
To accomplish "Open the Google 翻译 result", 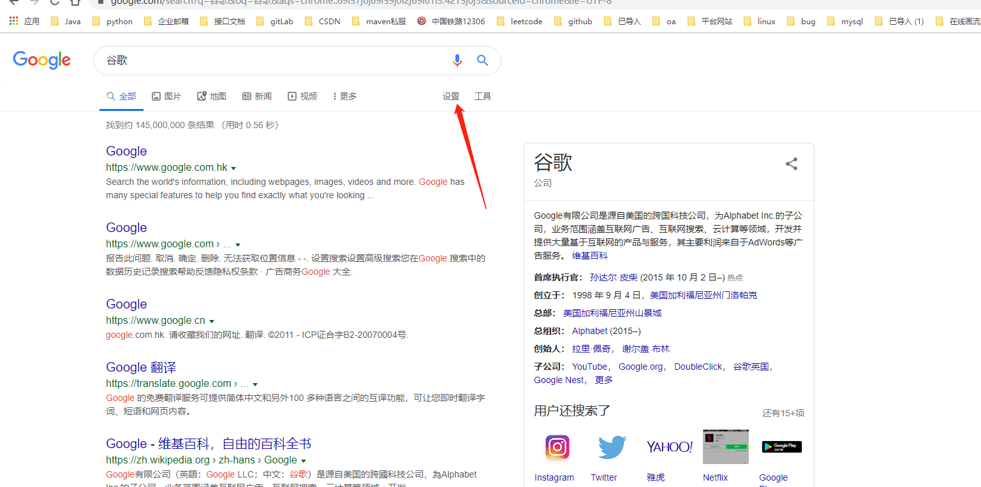I will point(141,367).
